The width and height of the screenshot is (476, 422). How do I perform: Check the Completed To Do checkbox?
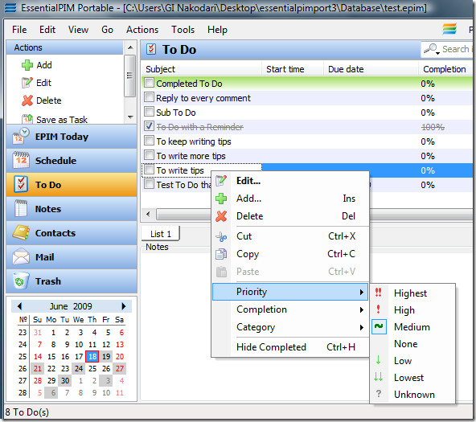(x=149, y=83)
